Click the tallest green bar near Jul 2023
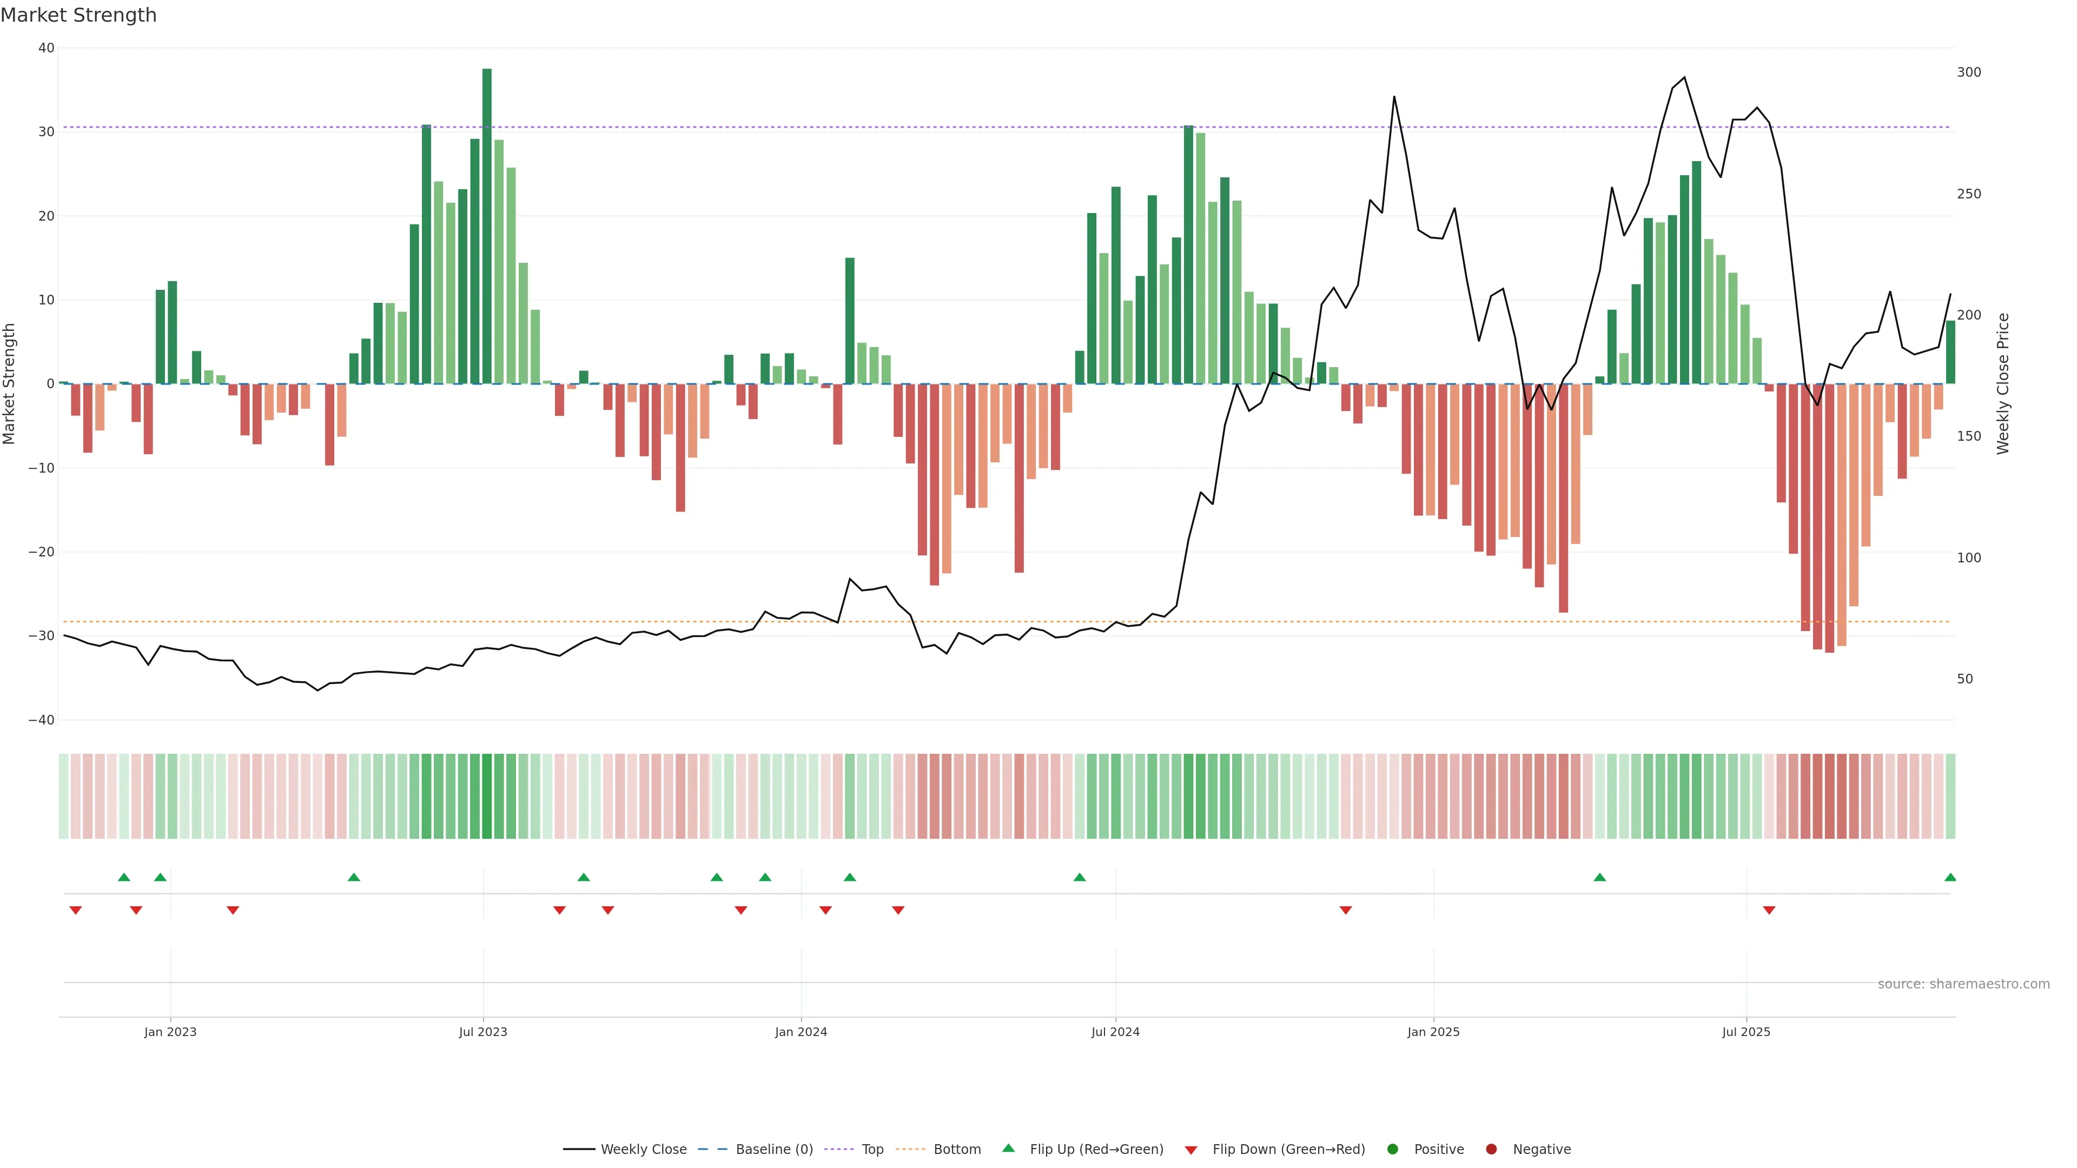 (x=487, y=225)
